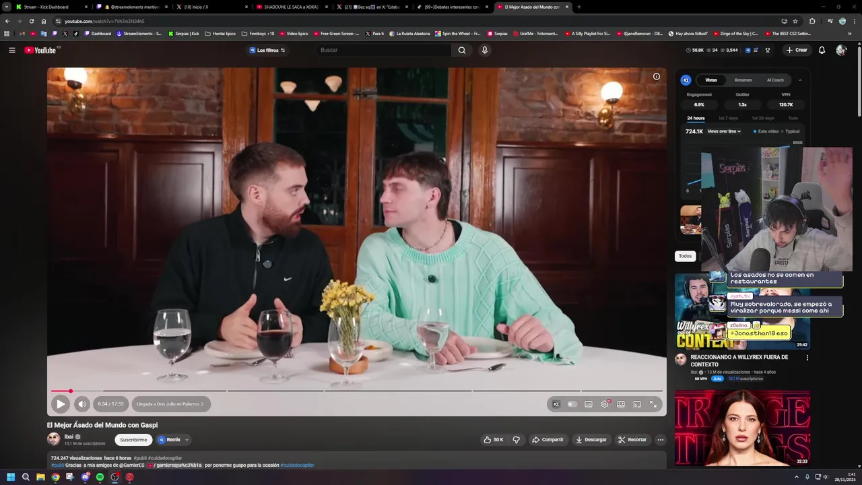Switch to the Stream - Kick Dashboard tab

[x=51, y=7]
